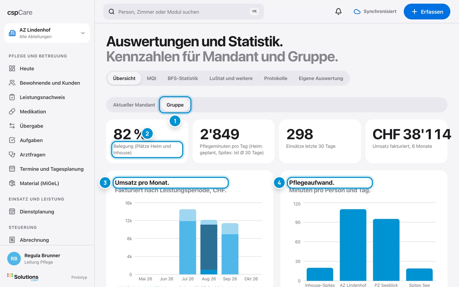Open Leistungsnachweis clipboard icon
The image size is (459, 287).
pos(12,97)
